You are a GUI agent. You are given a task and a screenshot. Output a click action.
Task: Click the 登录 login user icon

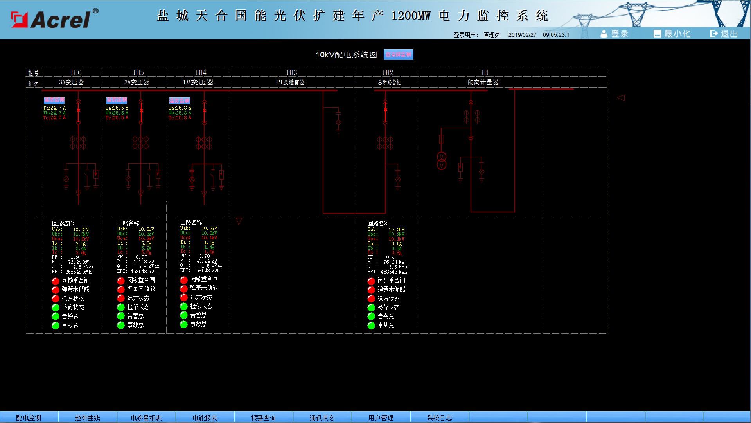point(604,34)
